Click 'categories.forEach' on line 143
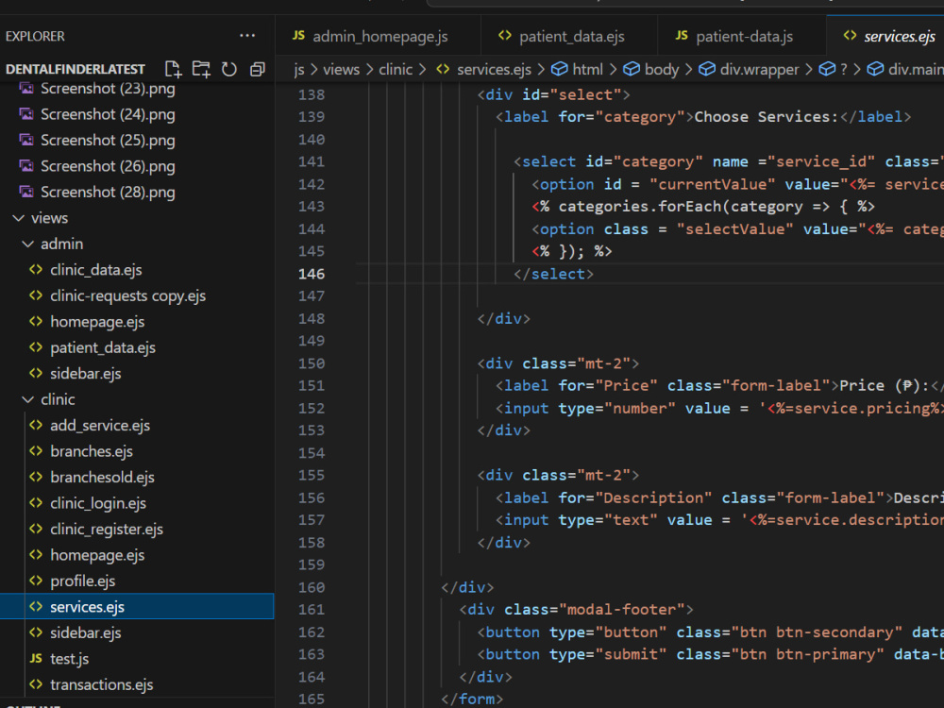 641,207
